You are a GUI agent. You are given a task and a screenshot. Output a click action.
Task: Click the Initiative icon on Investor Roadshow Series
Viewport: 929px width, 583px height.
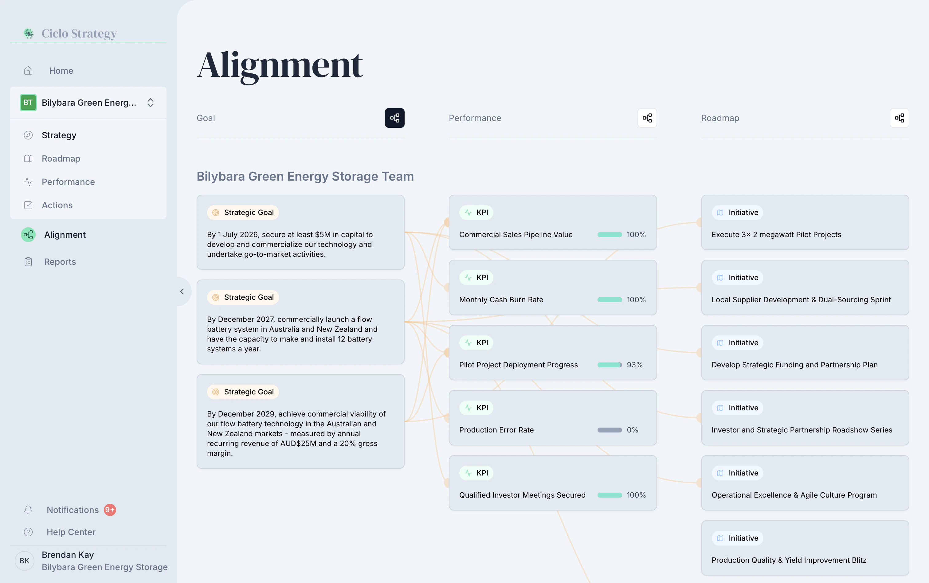click(x=720, y=408)
